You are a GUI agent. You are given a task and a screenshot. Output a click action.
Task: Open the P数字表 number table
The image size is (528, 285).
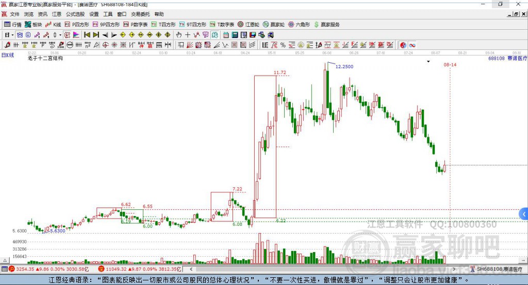coord(136,25)
